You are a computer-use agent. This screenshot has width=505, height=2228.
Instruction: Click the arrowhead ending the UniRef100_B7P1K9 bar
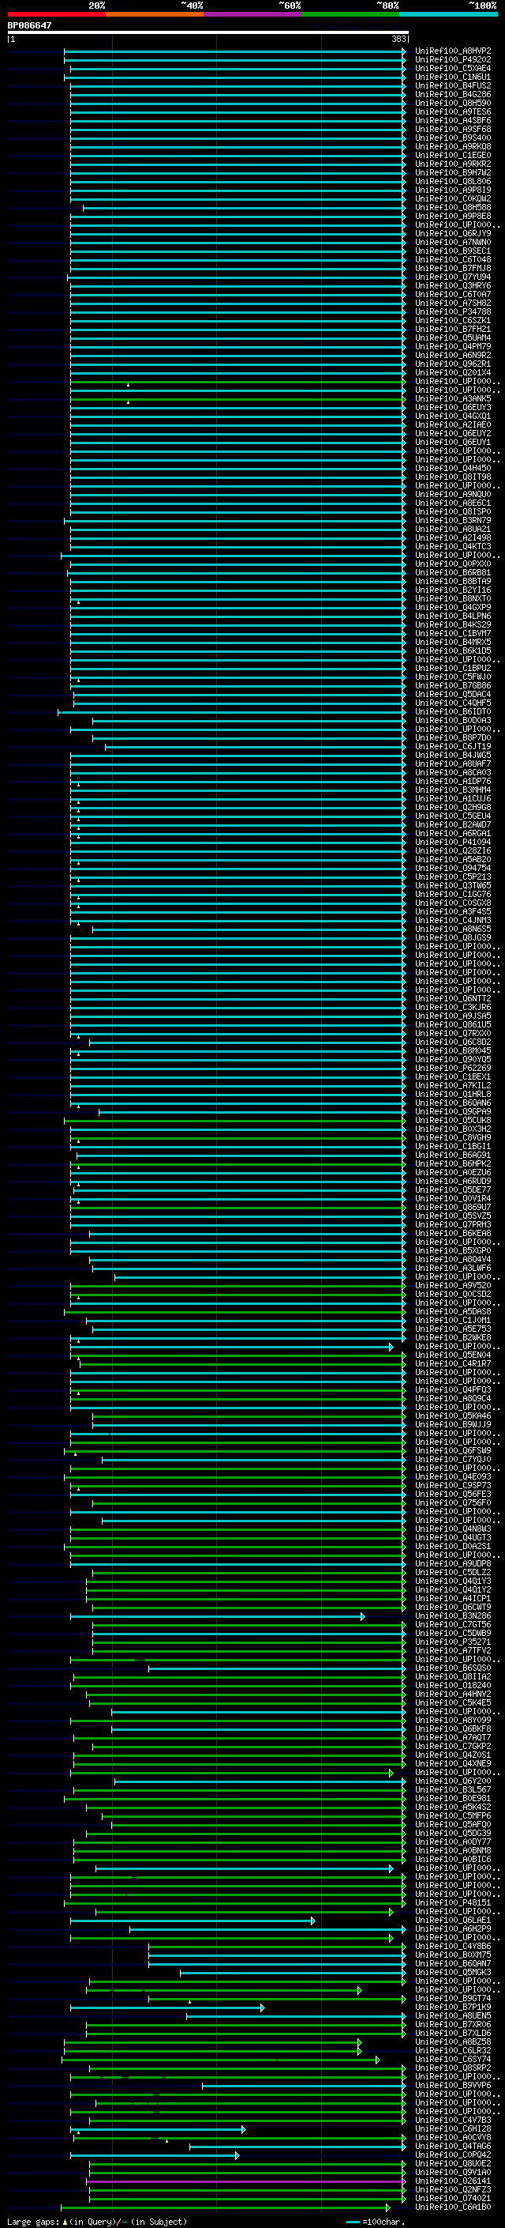pyautogui.click(x=263, y=2007)
